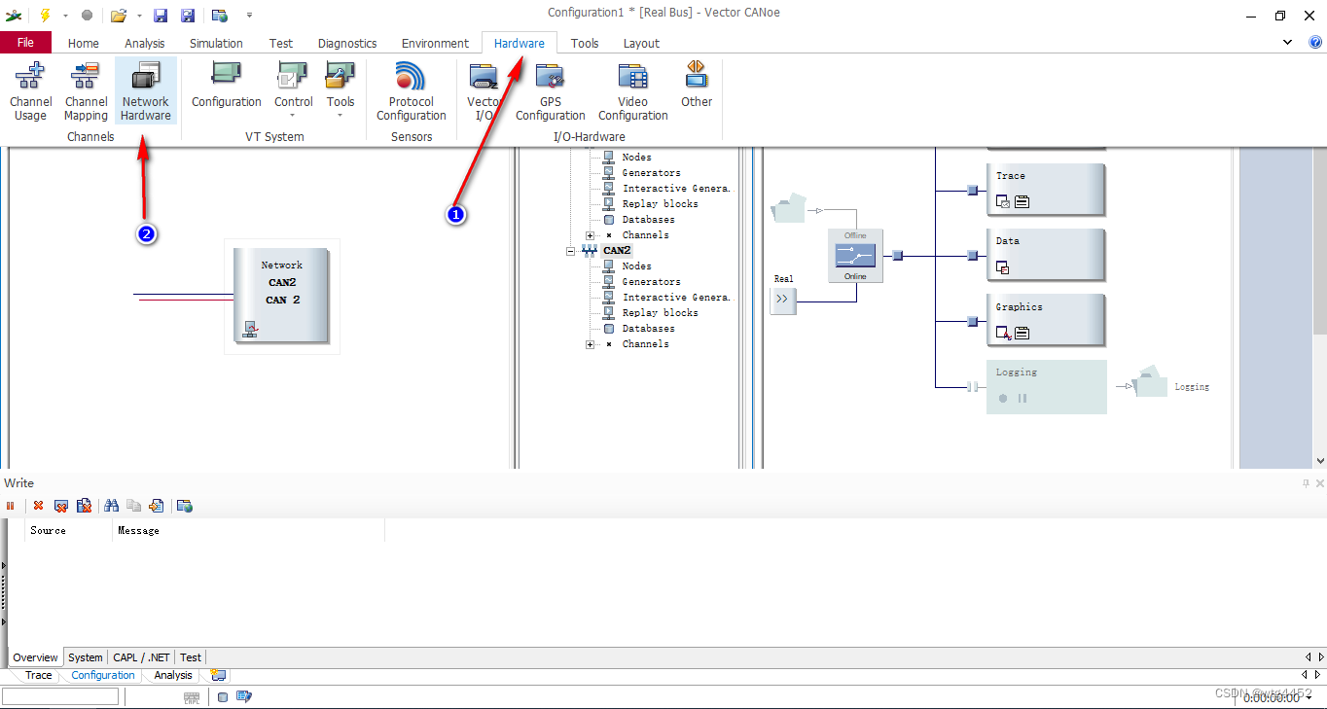Open the VT System Control dropdown
The height and width of the screenshot is (709, 1327).
[x=293, y=90]
